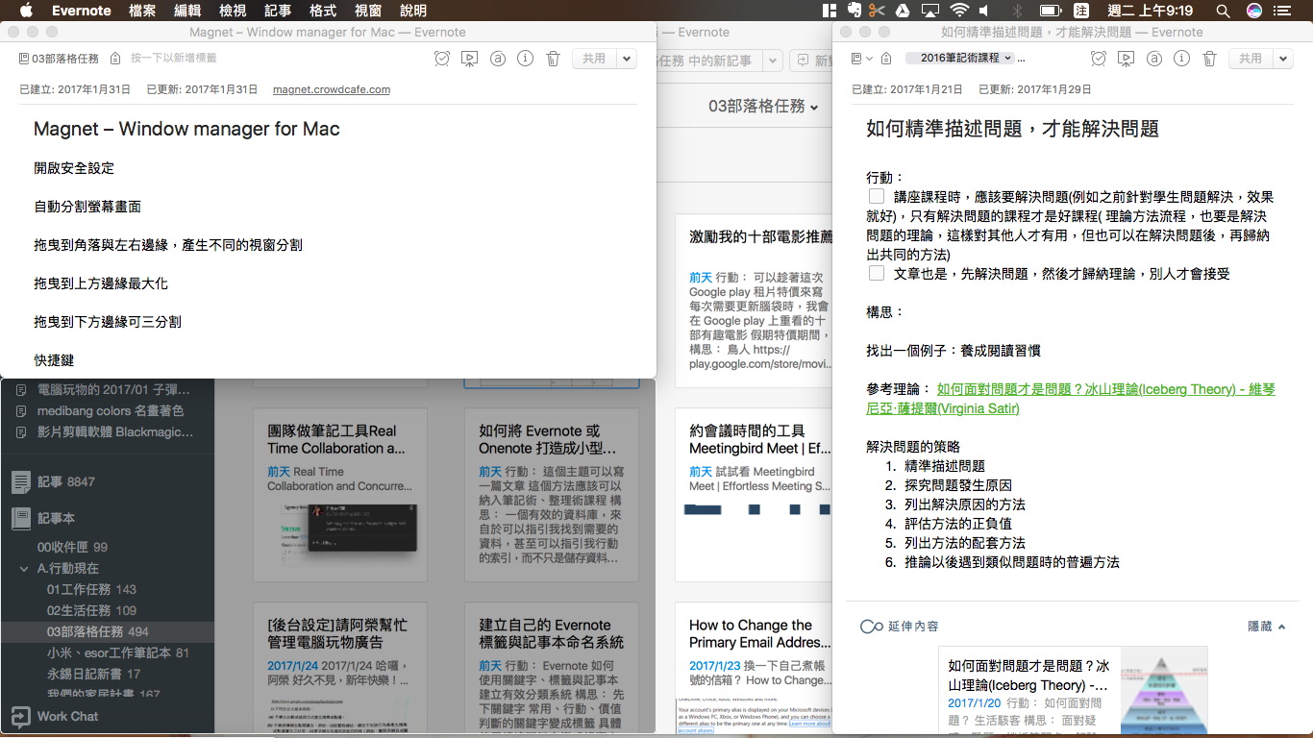Open the new-note dropdown arrow in the main window
This screenshot has height=738, width=1313.
[x=772, y=60]
